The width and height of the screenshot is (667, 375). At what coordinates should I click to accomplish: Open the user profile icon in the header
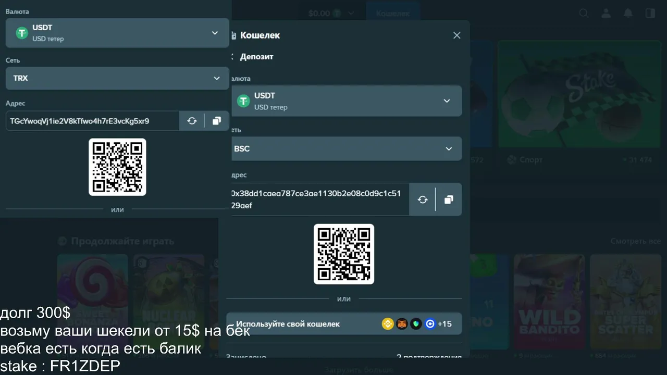tap(606, 13)
